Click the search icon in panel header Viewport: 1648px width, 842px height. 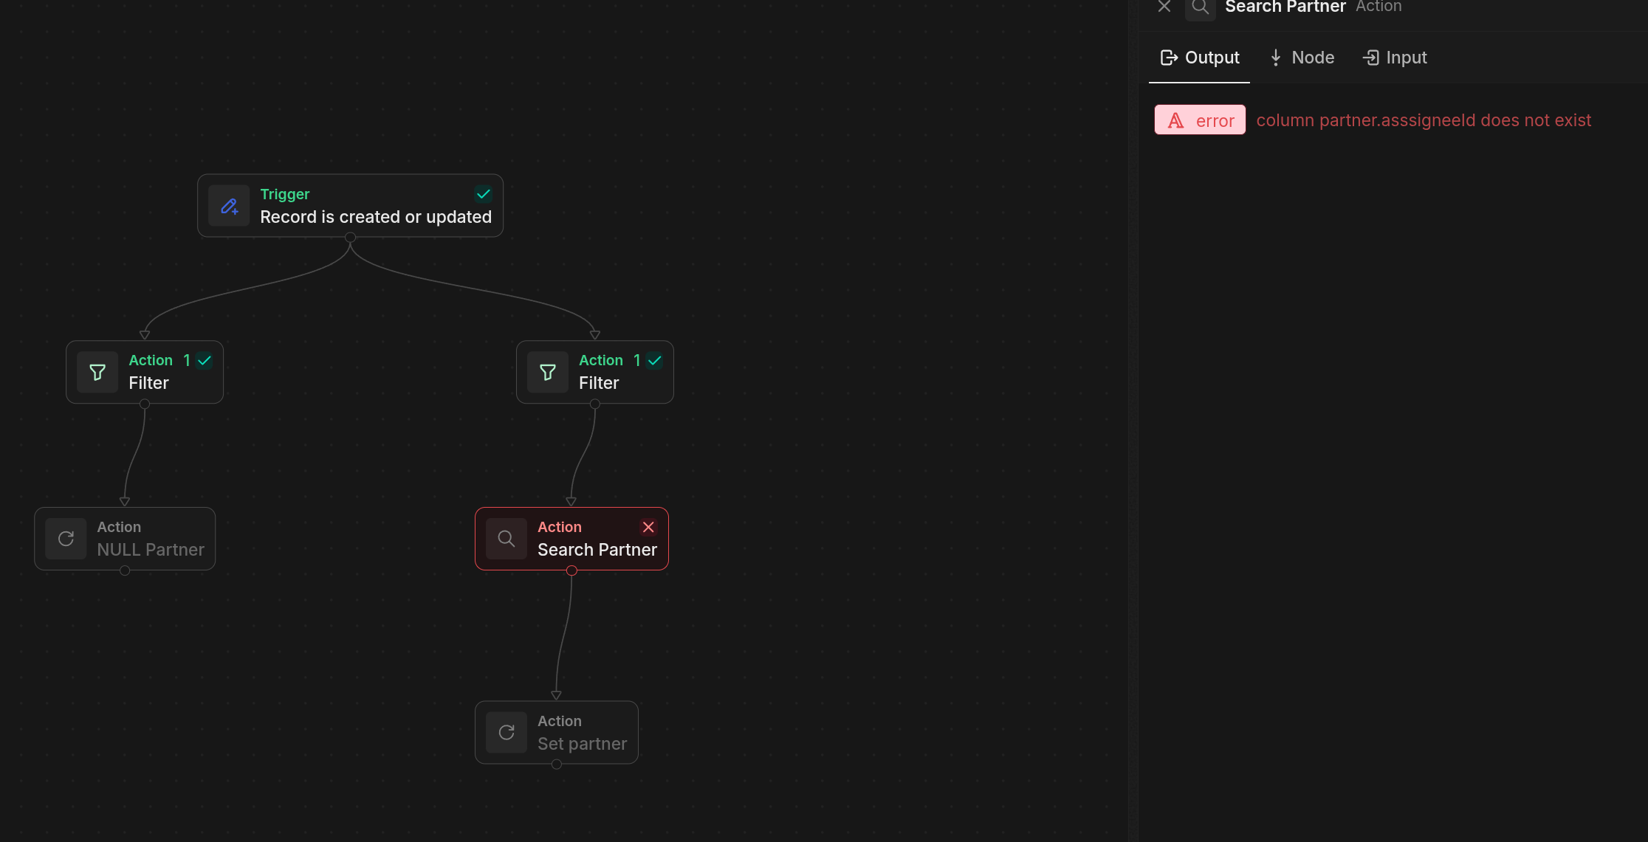pyautogui.click(x=1200, y=7)
